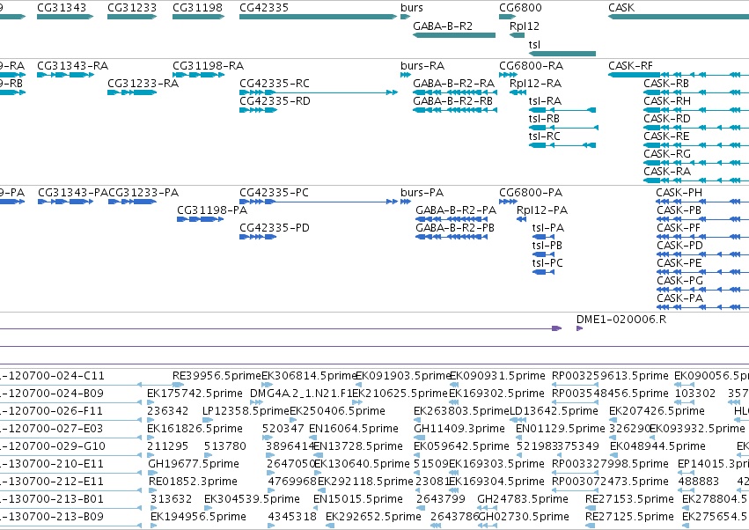
Task: Select protein GABA-B-R2-PA
Action: click(452, 219)
